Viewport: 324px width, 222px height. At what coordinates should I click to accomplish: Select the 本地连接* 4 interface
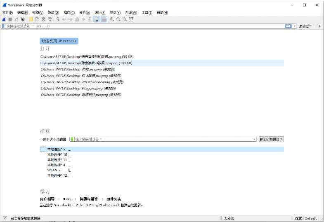pos(162,165)
